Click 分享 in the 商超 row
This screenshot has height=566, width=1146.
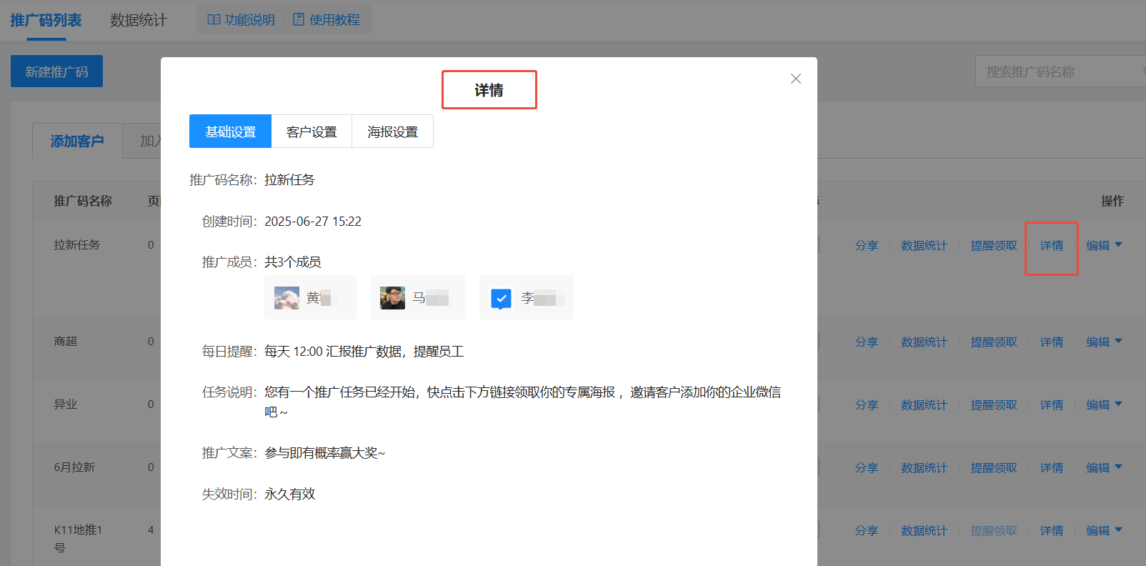click(x=867, y=342)
